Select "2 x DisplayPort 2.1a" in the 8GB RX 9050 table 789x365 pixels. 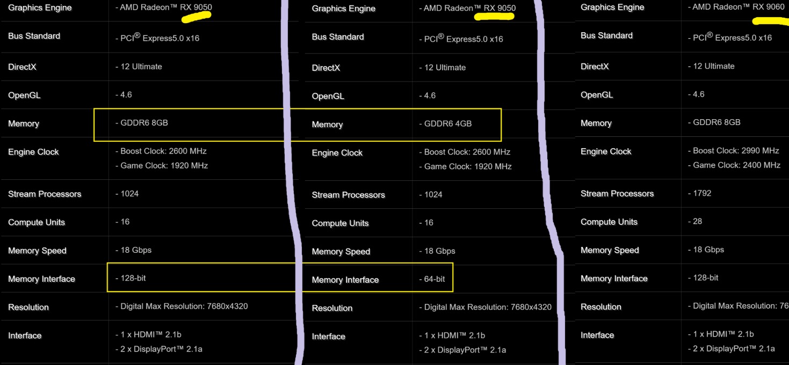[161, 349]
